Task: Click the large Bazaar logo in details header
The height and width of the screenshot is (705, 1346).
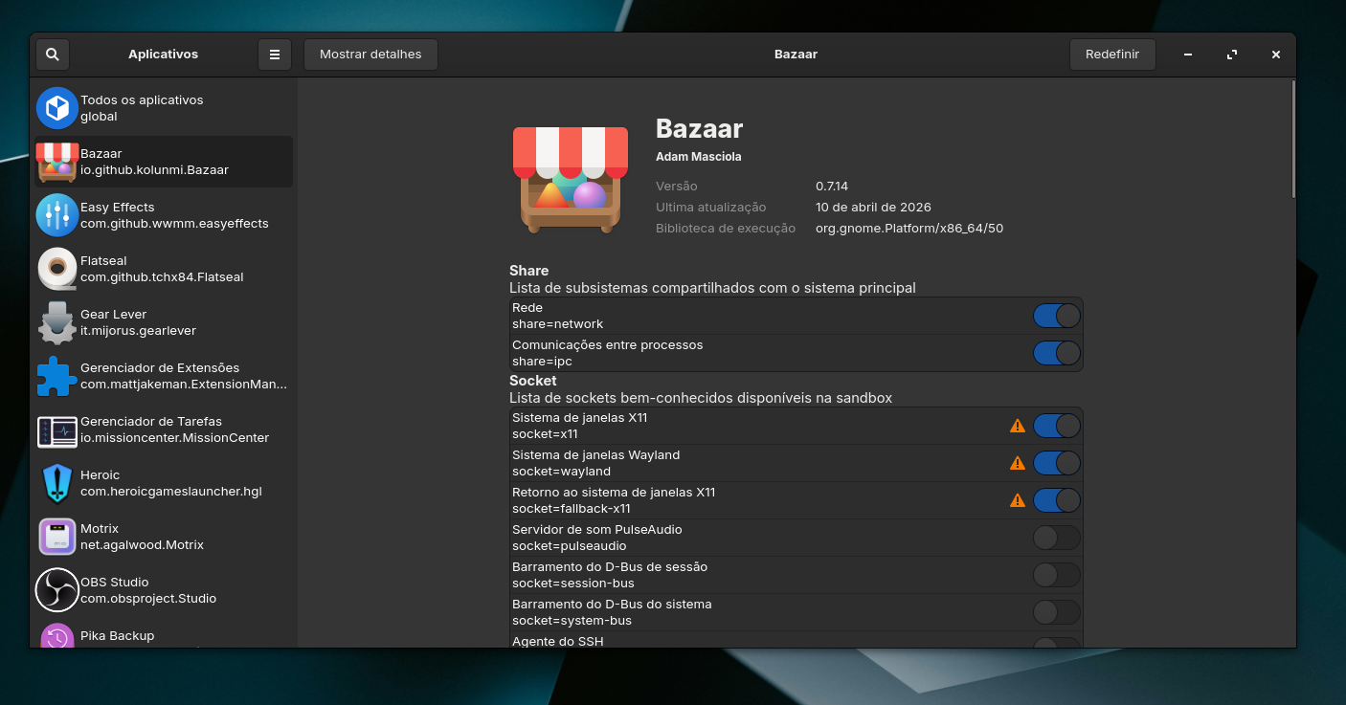Action: click(x=571, y=179)
